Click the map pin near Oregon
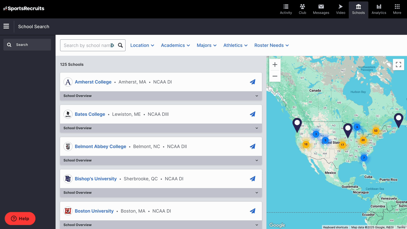This screenshot has height=229, width=407. (297, 125)
